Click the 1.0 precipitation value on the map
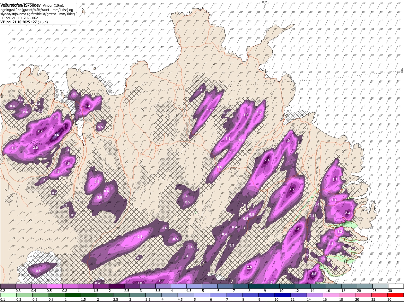 (x=260, y=113)
